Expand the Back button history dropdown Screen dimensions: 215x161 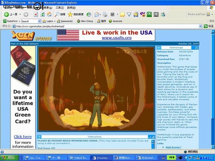20,14
